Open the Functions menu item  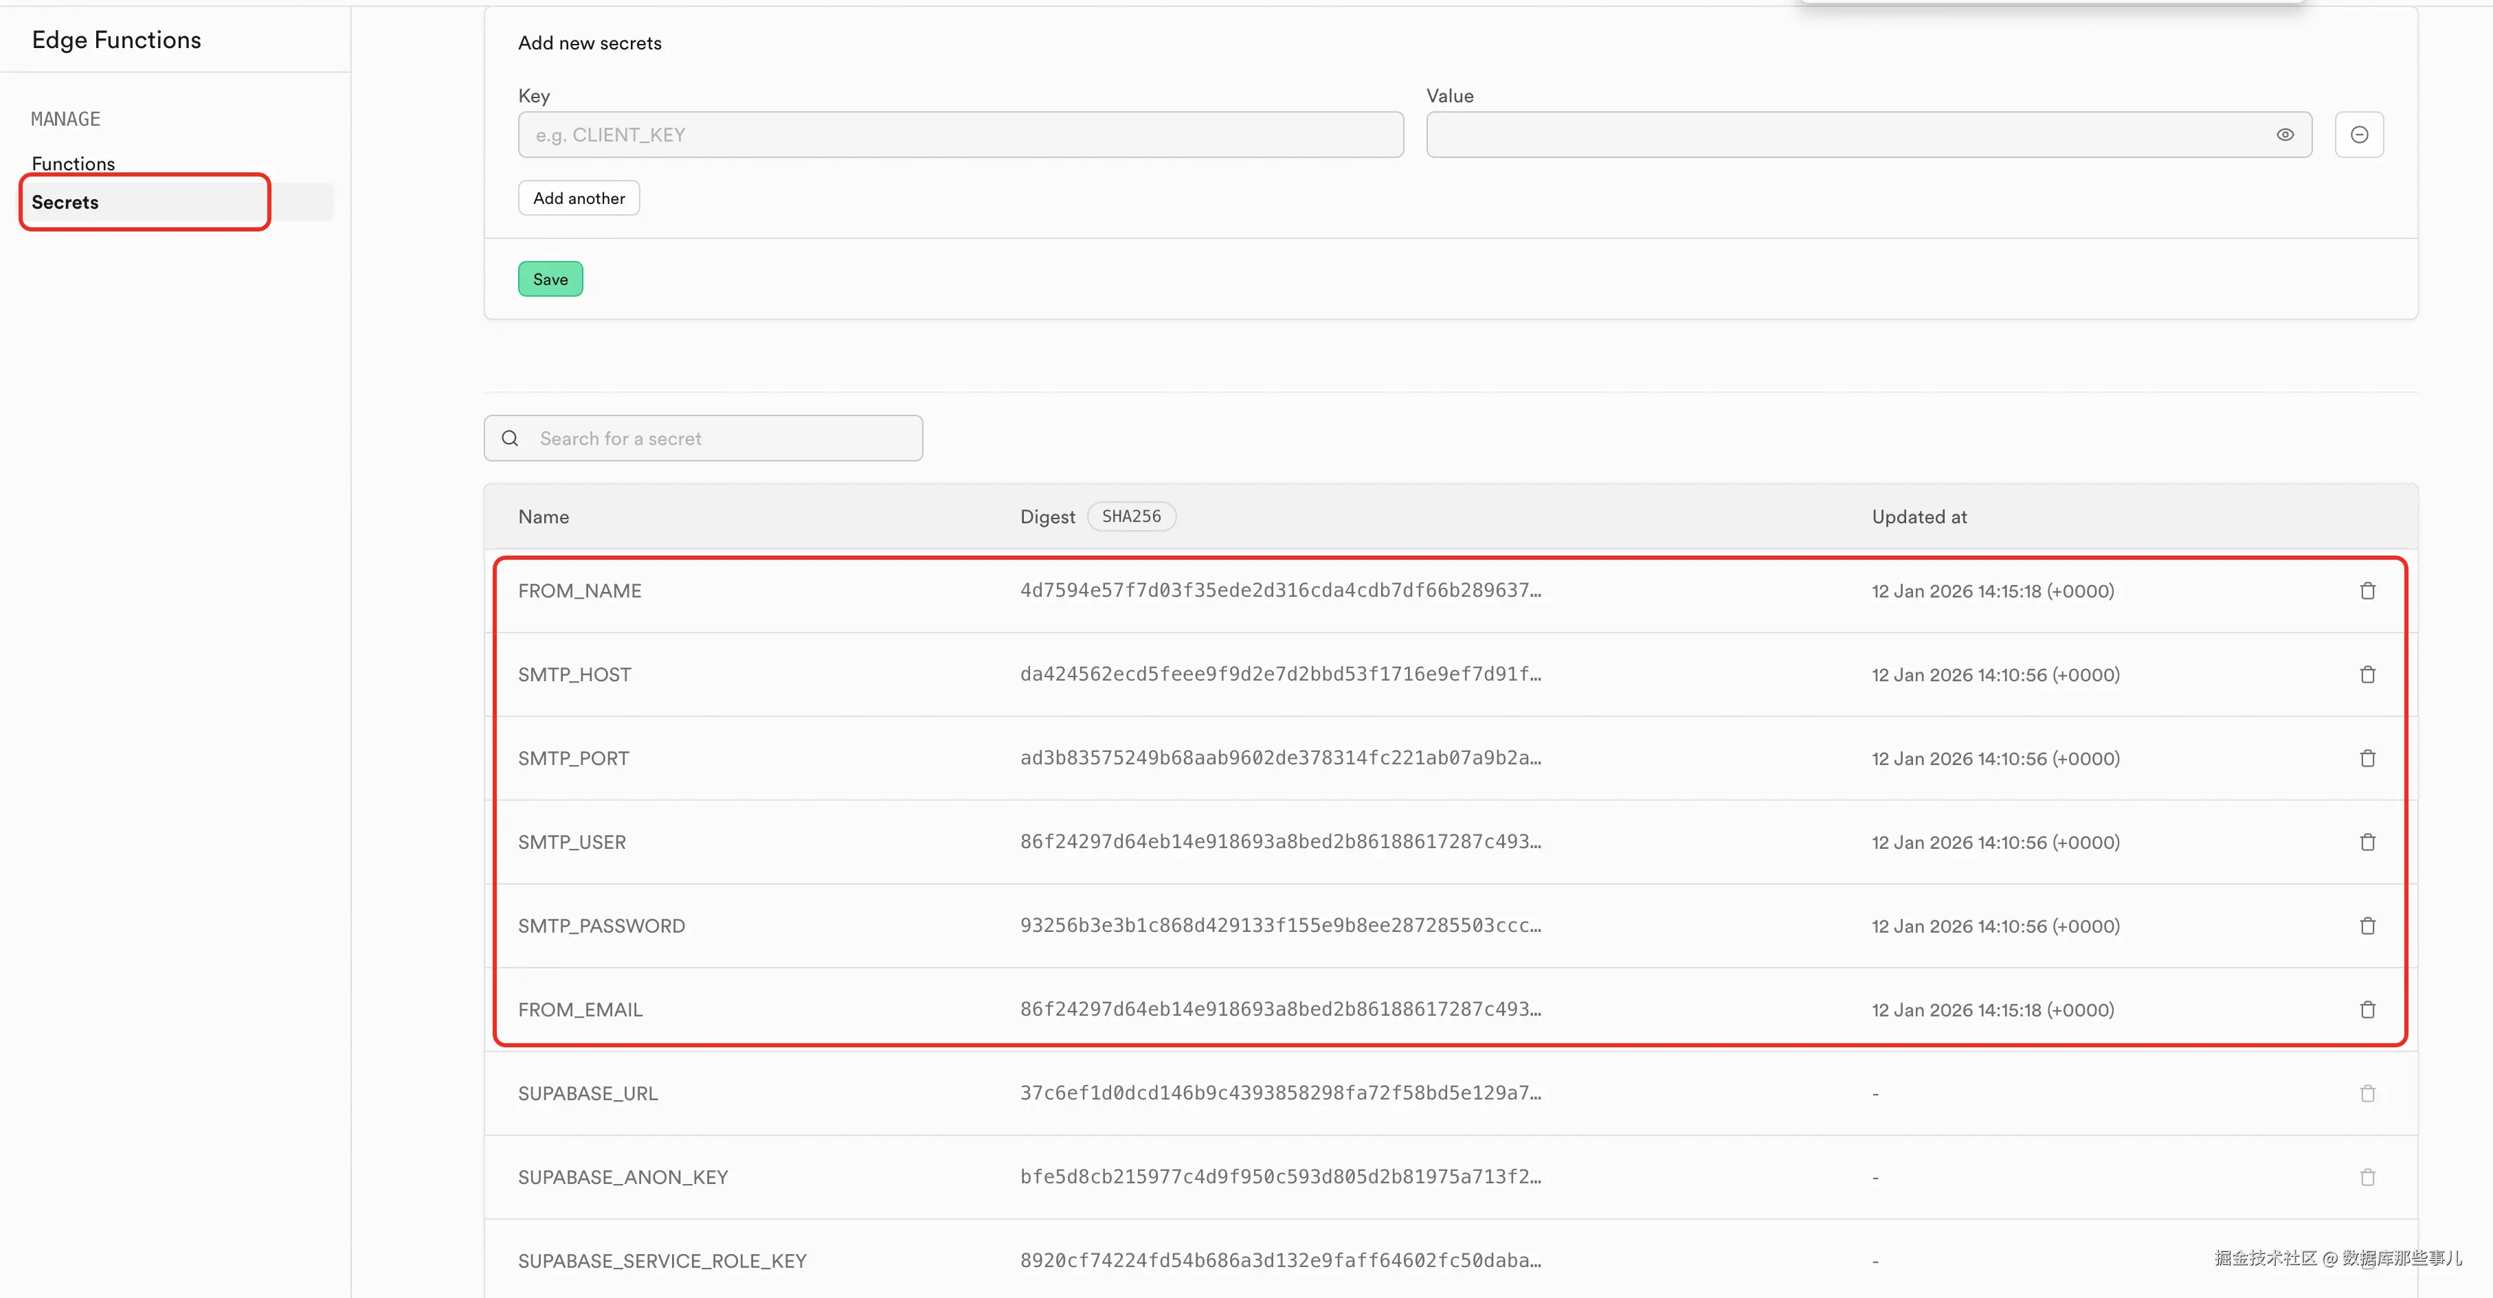[x=74, y=163]
